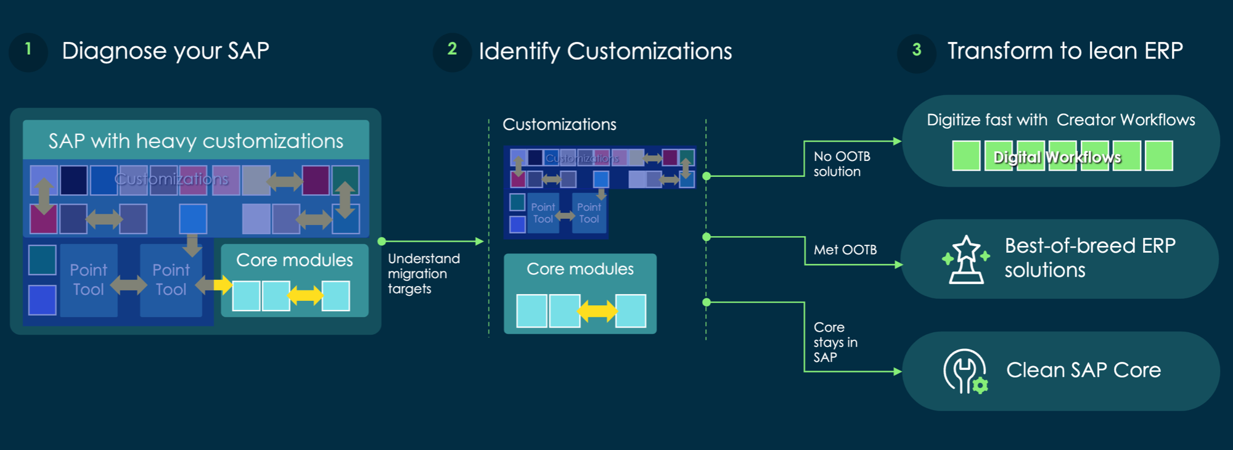
Task: Click "Digitize fast with Creator Workflows" text
Action: [x=1060, y=120]
